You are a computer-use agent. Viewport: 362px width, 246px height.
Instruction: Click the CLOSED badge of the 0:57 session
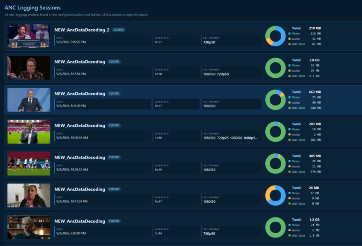pyautogui.click(x=114, y=93)
